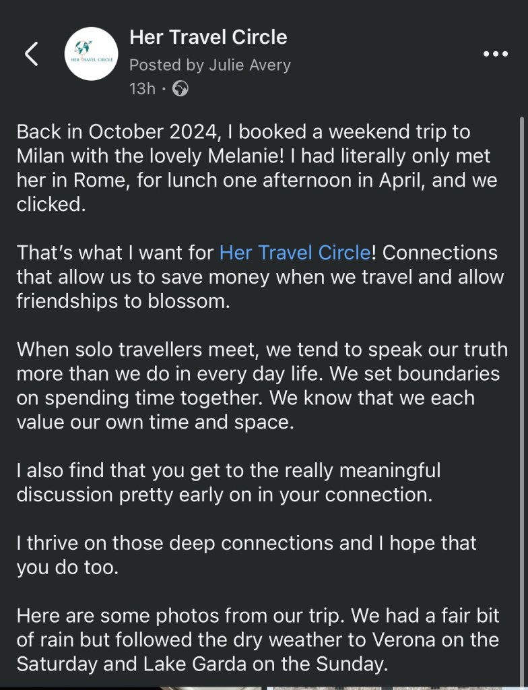This screenshot has width=528, height=690.
Task: Click the "I also find that" paragraph
Action: (x=229, y=482)
